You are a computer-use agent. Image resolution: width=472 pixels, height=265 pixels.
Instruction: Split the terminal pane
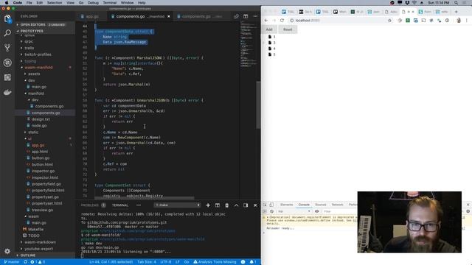pyautogui.click(x=218, y=205)
